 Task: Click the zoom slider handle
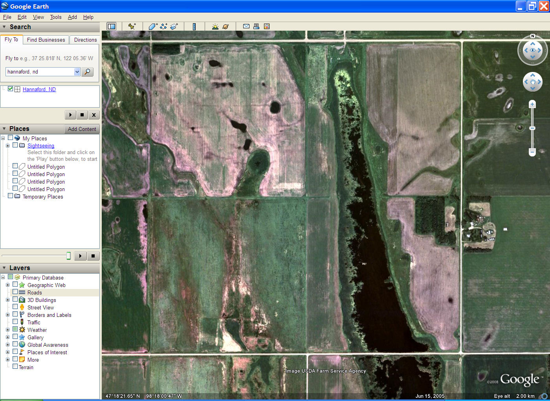[x=532, y=128]
